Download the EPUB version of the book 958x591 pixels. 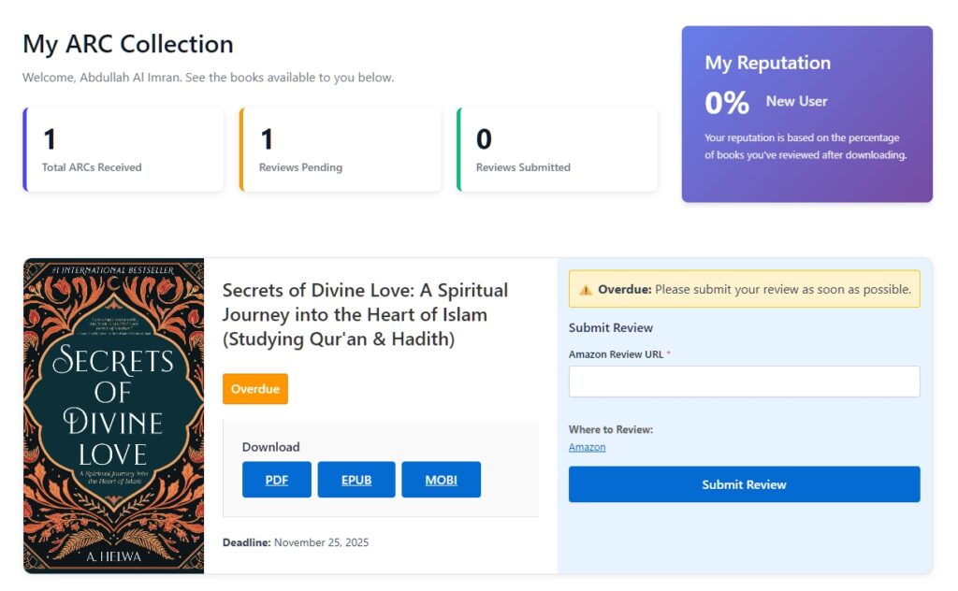coord(356,479)
